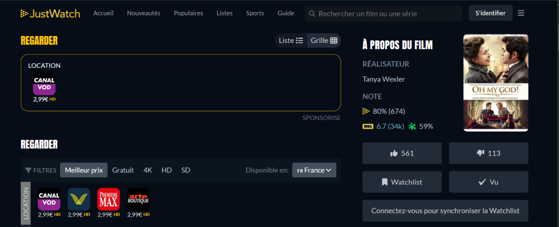
Task: Choose the Premiere MAX provider icon
Action: point(108,199)
